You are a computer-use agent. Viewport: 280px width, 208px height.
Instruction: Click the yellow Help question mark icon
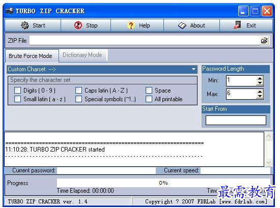(131, 25)
